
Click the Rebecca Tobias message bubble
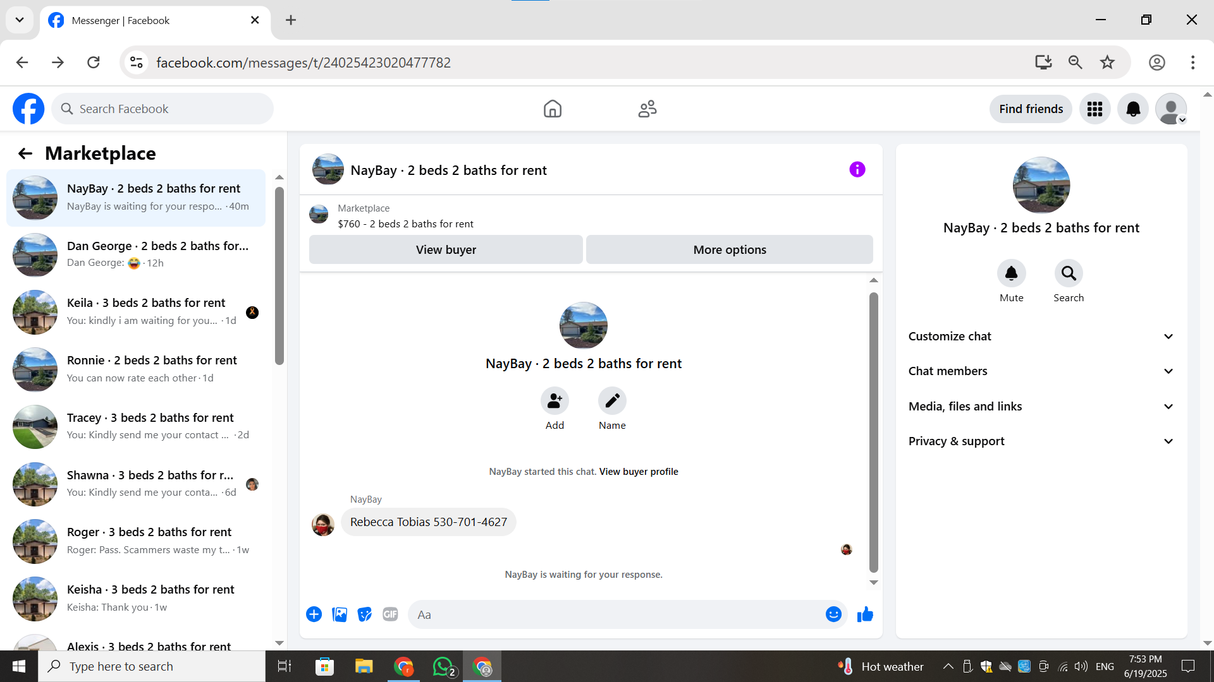[x=428, y=522]
